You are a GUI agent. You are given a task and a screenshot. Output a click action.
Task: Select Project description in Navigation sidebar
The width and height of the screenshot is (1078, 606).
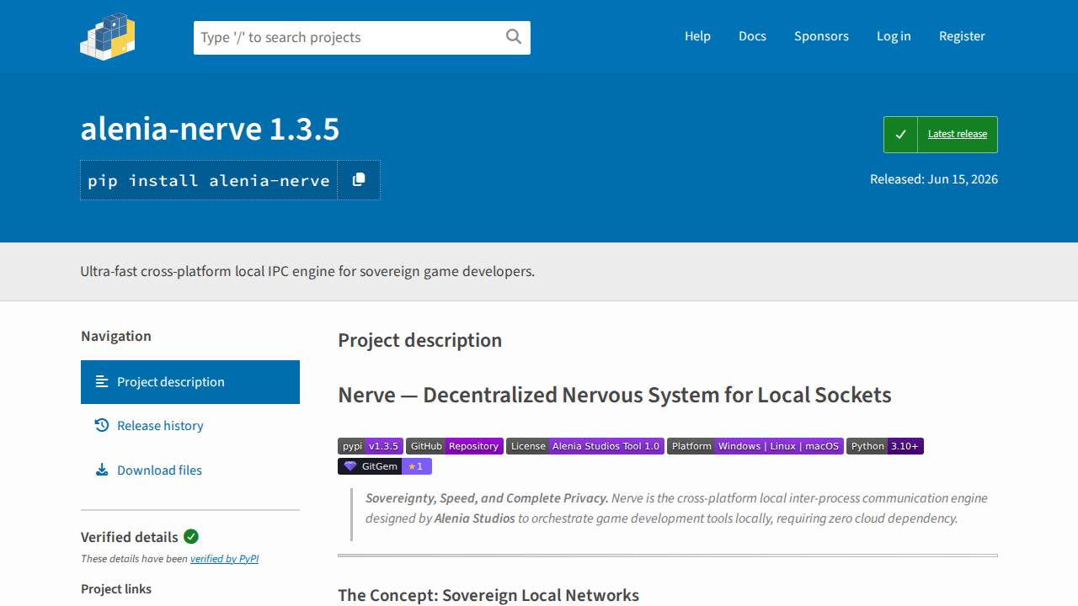click(190, 382)
